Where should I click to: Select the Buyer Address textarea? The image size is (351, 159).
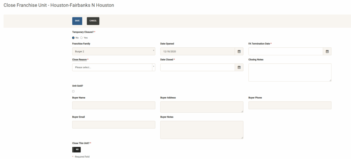202,107
